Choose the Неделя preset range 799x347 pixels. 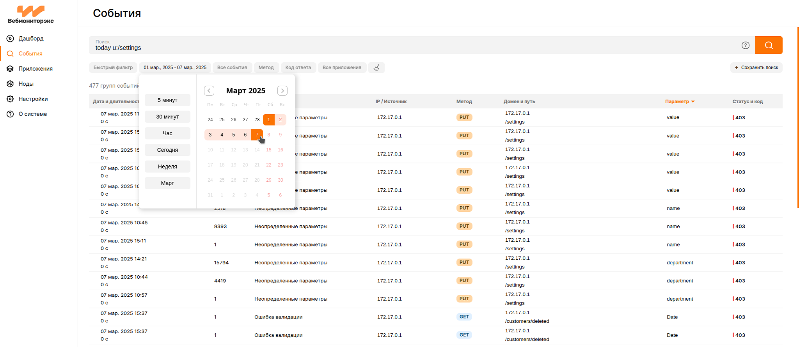coord(167,166)
